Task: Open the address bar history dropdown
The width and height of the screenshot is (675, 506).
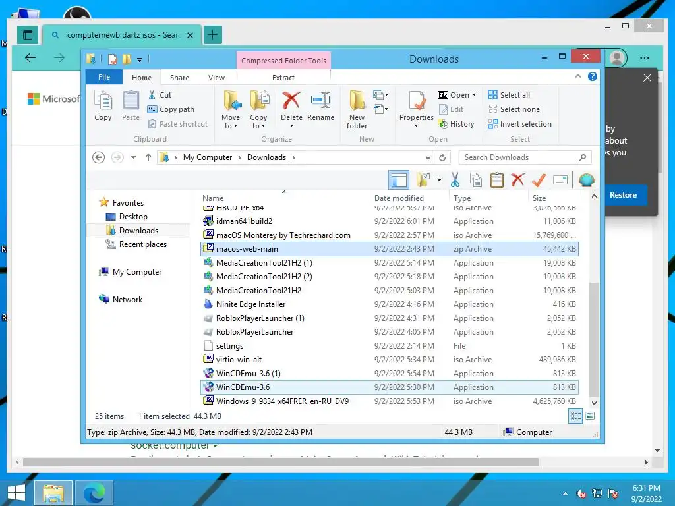Action: tap(428, 157)
